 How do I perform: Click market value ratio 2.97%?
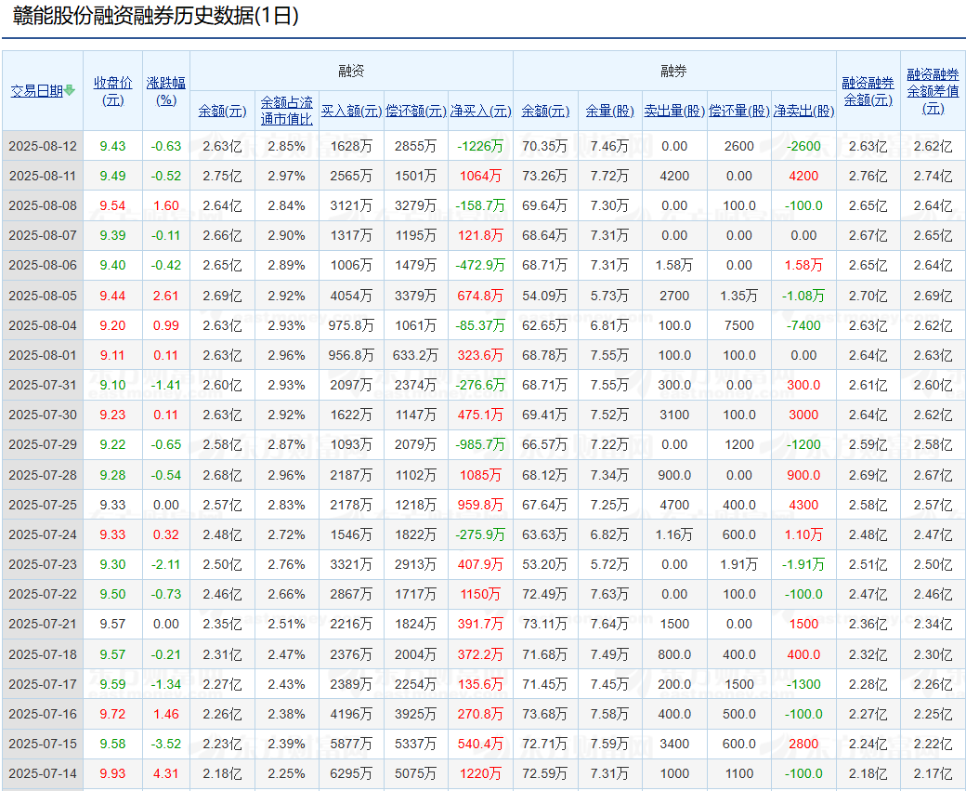pos(286,176)
